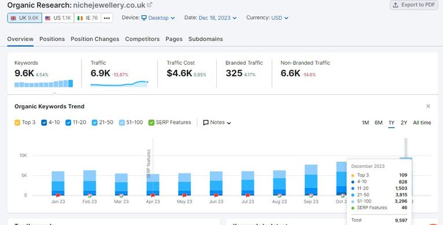This screenshot has width=443, height=225.
Task: Click the tooltip value '3,815'
Action: coord(401,195)
